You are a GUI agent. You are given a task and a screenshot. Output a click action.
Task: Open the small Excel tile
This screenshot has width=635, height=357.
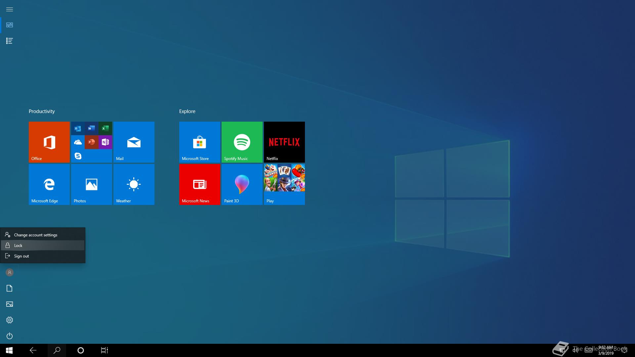click(105, 128)
